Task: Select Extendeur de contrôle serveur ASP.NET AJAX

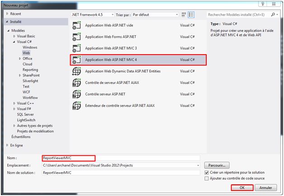Action: point(138,106)
